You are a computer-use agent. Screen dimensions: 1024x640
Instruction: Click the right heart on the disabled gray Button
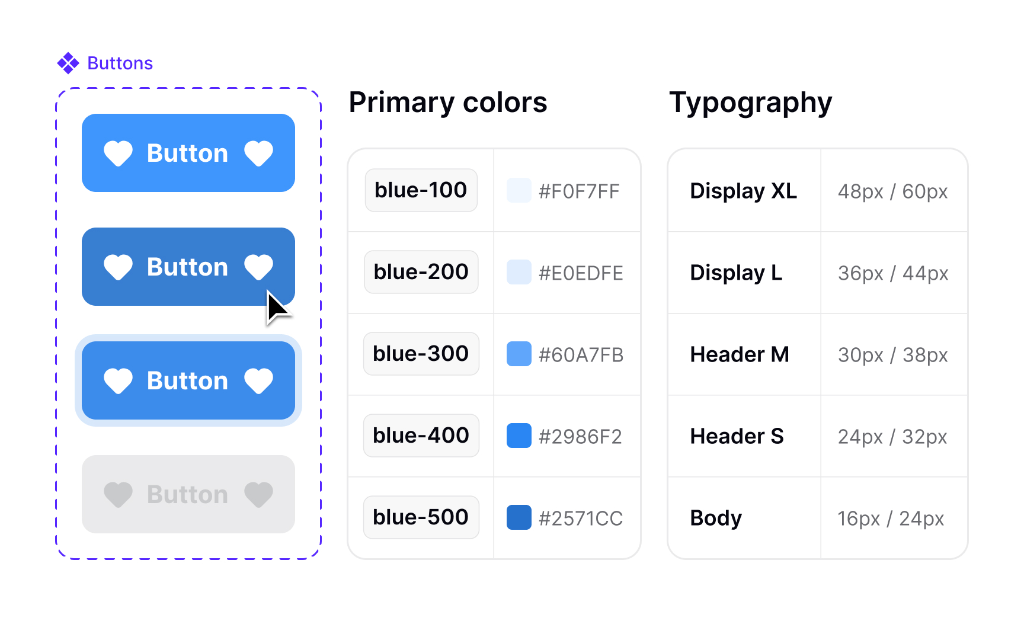coord(258,494)
